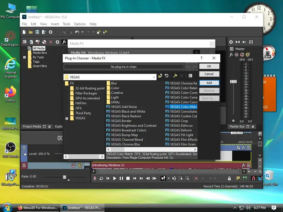Solo the audio track
The image size is (283, 212).
pyautogui.click(x=80, y=165)
